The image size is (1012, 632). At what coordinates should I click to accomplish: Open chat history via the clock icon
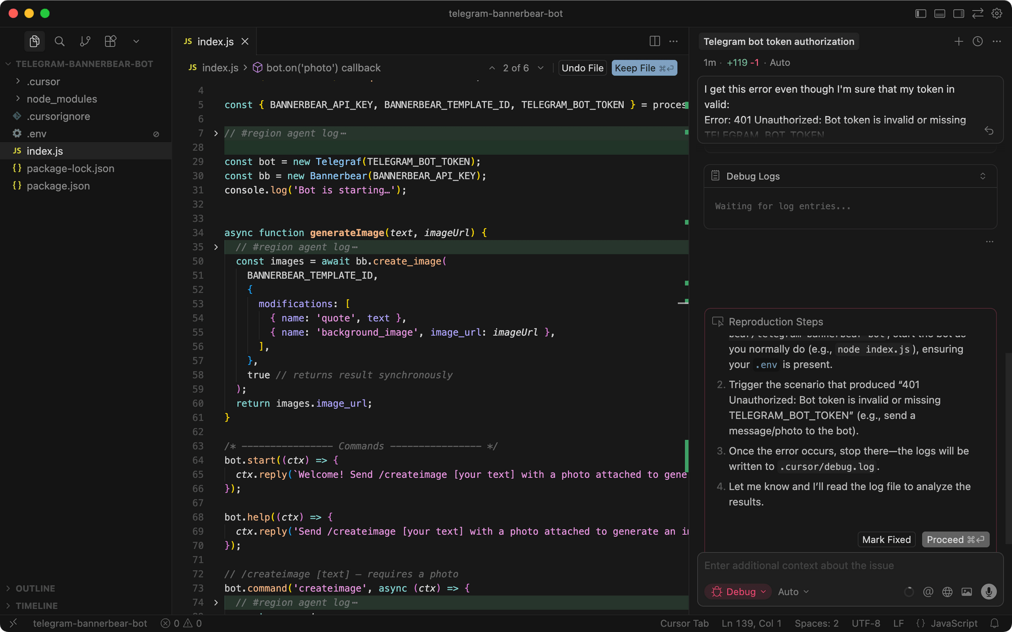click(x=977, y=41)
